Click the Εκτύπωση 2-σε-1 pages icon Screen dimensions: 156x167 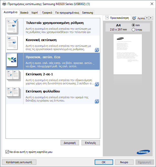tap(13, 76)
